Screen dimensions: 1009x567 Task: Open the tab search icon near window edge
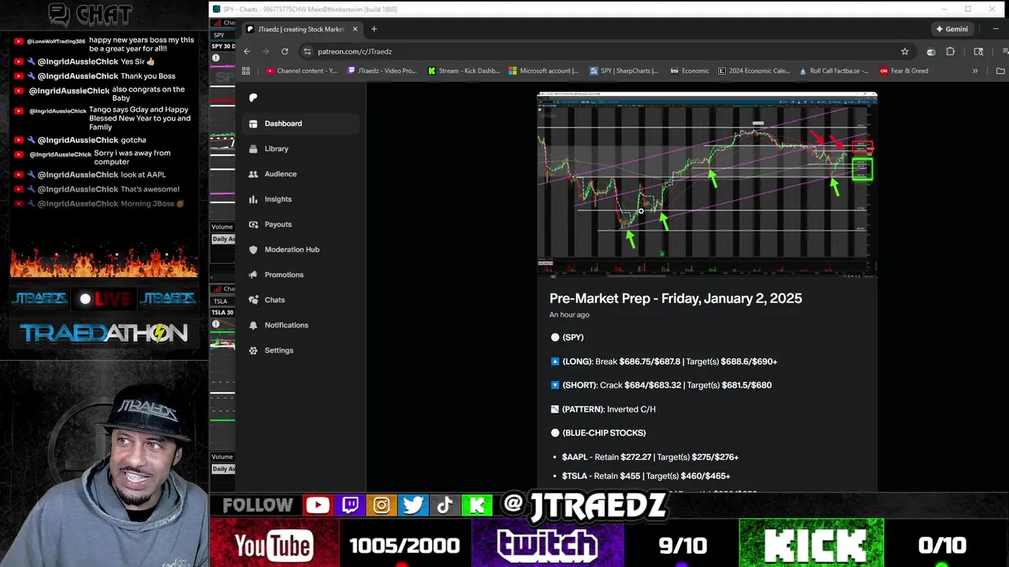coord(978,51)
